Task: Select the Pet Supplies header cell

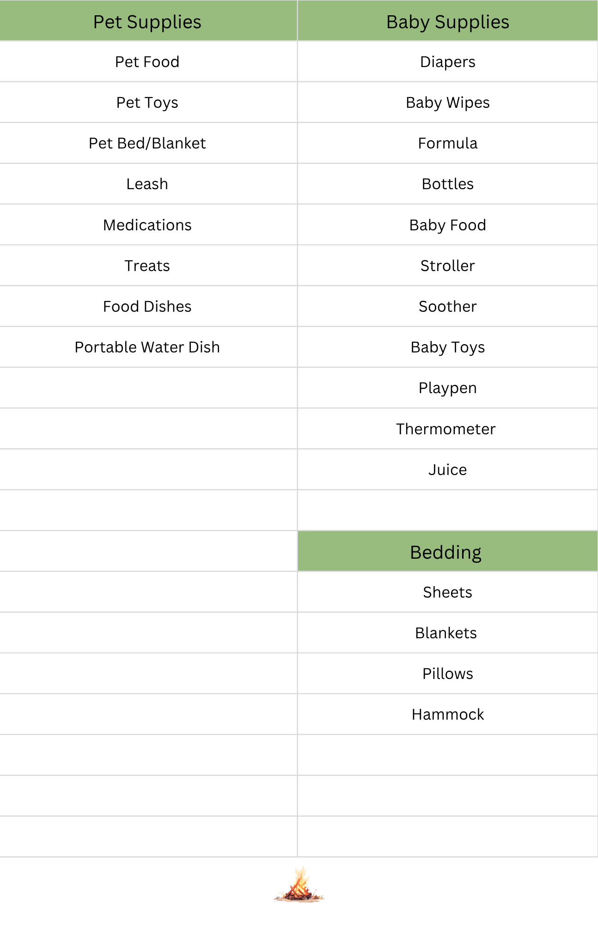Action: (148, 21)
